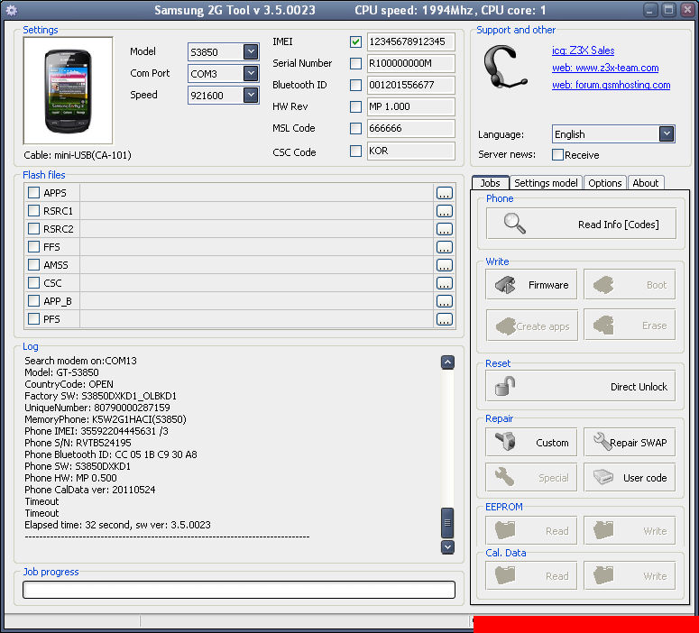Open the Speed dropdown
The image size is (699, 633).
[x=251, y=95]
